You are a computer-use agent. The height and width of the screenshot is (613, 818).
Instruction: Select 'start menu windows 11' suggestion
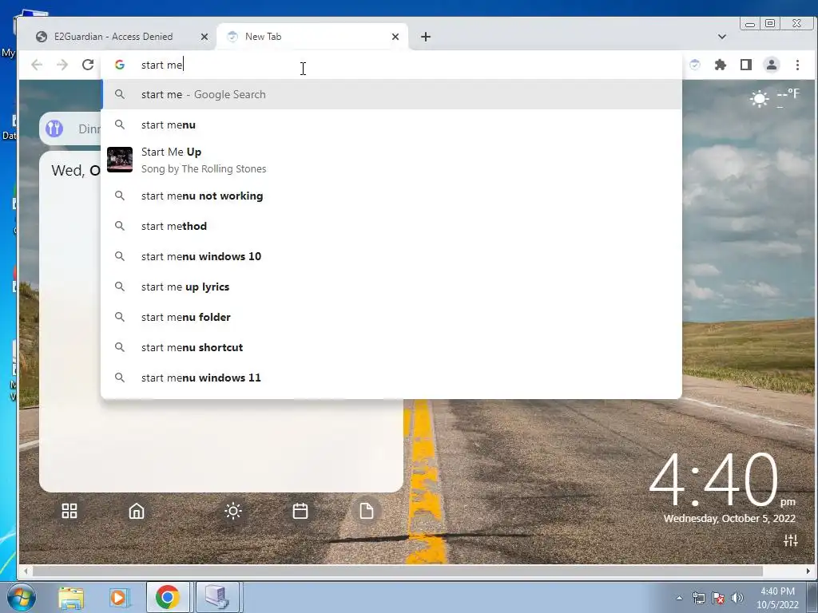[x=391, y=378]
